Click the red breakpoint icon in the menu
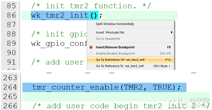Viewport: 212px width, 110px height. tap(91, 47)
